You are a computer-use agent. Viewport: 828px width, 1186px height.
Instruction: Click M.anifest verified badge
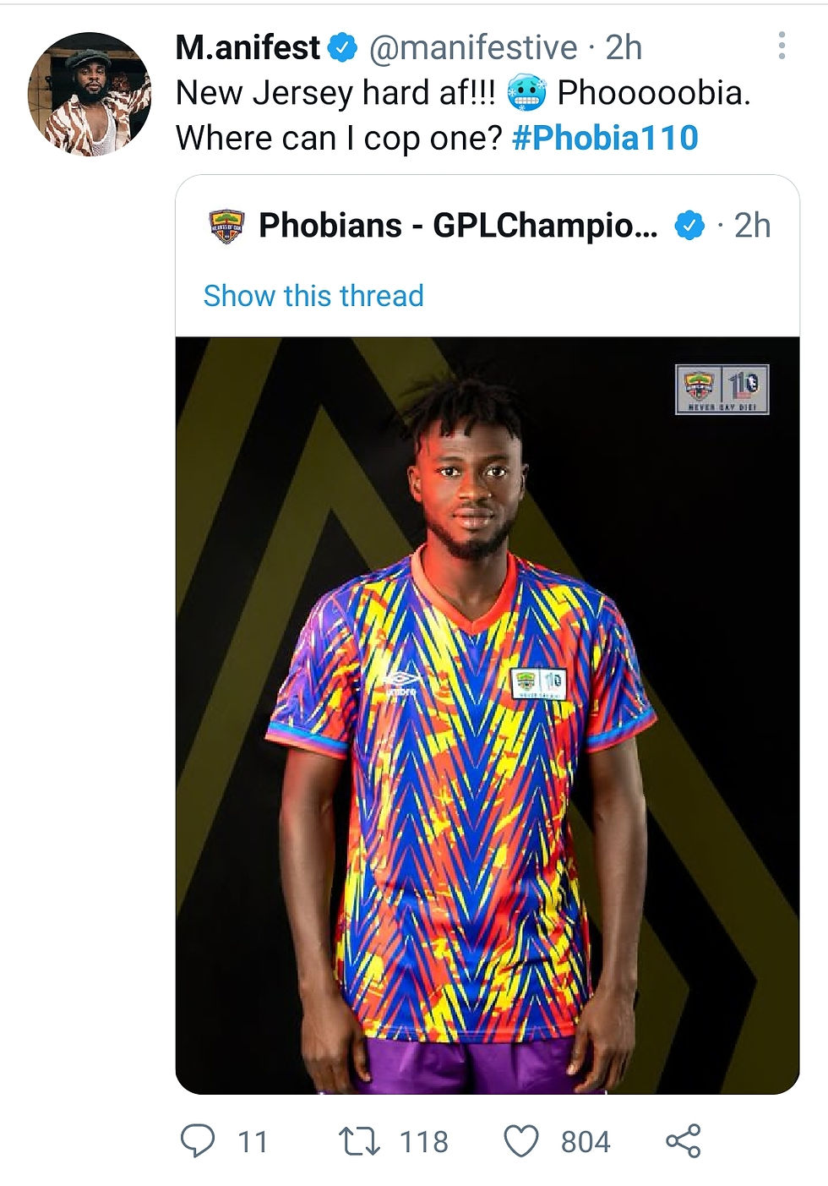[x=342, y=49]
